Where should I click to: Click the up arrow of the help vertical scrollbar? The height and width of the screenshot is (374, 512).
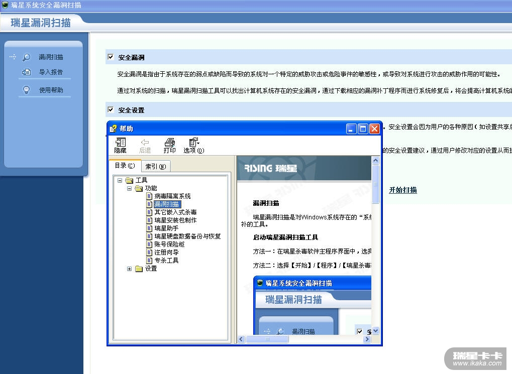(375, 160)
